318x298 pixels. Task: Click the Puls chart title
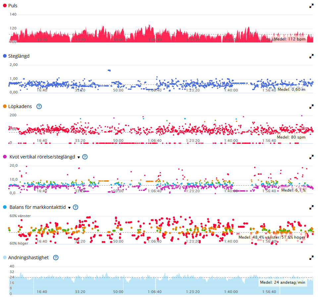click(x=13, y=6)
